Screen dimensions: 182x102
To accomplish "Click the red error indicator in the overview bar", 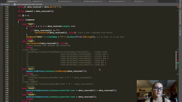I will [178, 7].
